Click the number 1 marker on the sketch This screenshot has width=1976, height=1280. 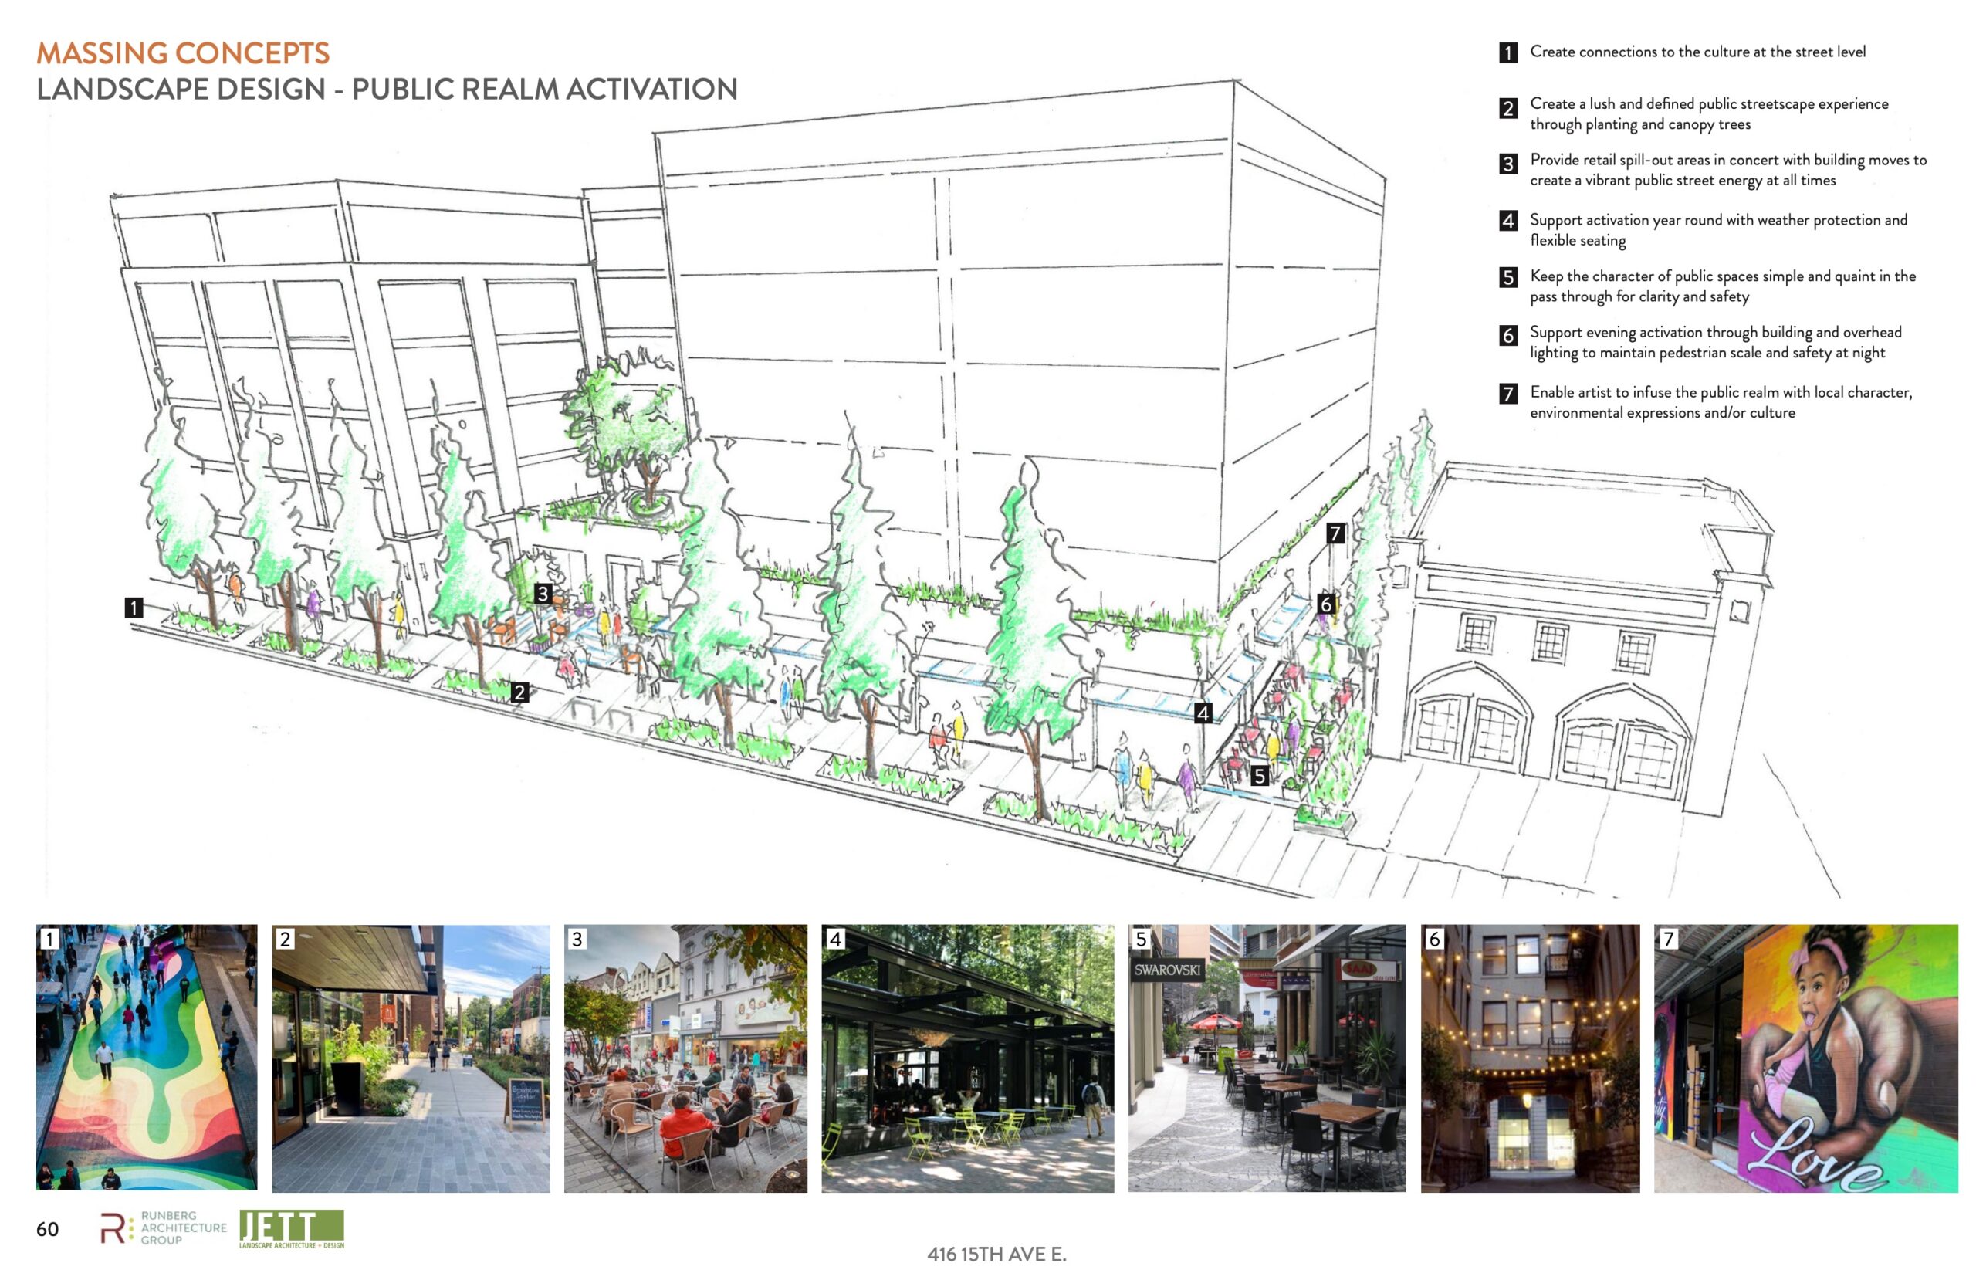[134, 608]
